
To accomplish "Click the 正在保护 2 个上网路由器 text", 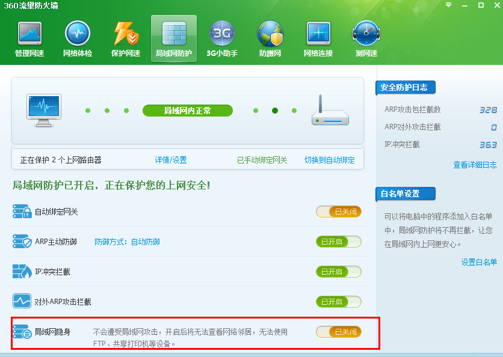I will 61,160.
